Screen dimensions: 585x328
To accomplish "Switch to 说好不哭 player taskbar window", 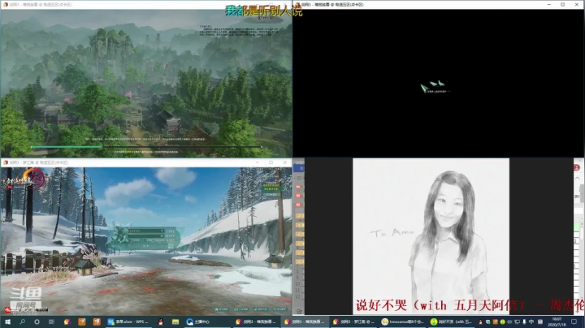I will tap(451, 322).
